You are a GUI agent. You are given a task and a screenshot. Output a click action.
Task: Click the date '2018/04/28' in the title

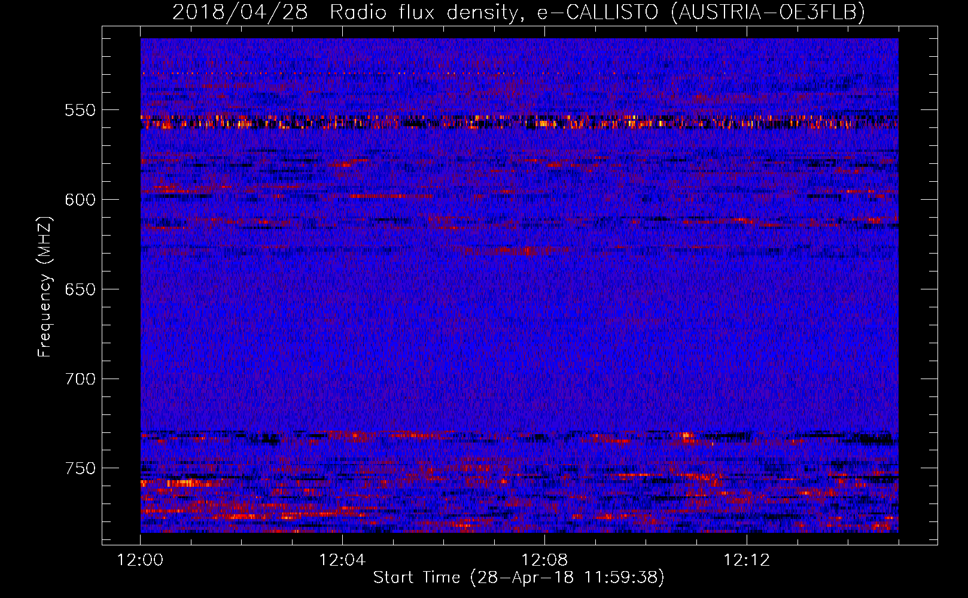coord(240,12)
